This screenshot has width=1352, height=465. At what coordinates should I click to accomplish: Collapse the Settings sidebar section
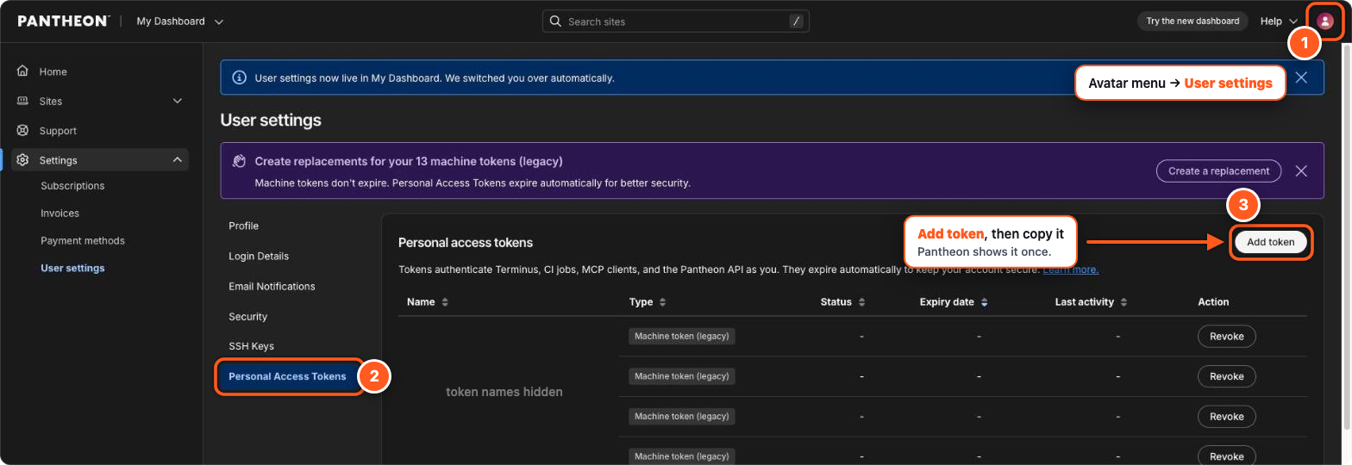[x=178, y=160]
